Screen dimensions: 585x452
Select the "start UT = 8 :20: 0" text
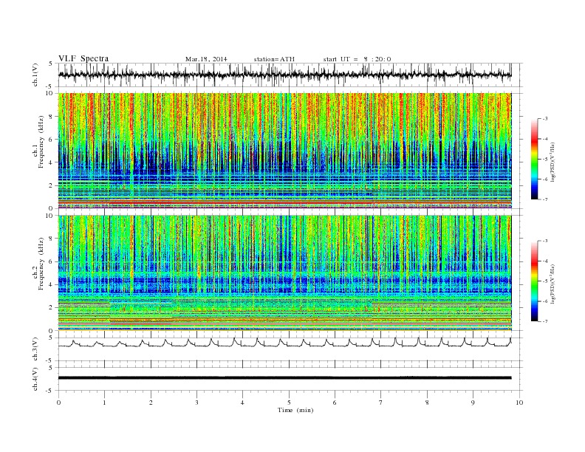click(x=357, y=59)
